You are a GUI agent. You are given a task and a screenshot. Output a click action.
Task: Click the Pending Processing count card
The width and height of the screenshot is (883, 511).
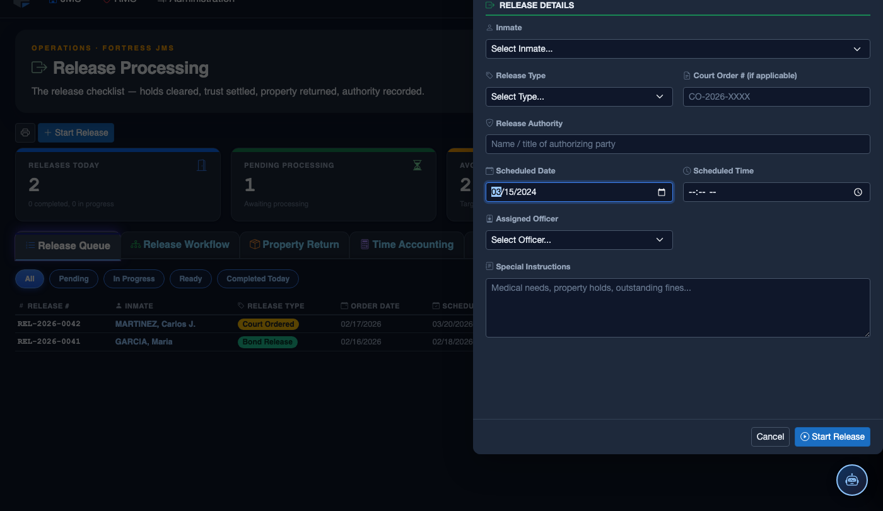[x=334, y=185]
